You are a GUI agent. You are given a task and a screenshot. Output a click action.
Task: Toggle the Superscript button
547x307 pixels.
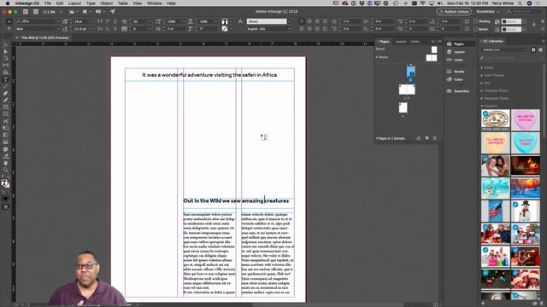tap(108, 21)
